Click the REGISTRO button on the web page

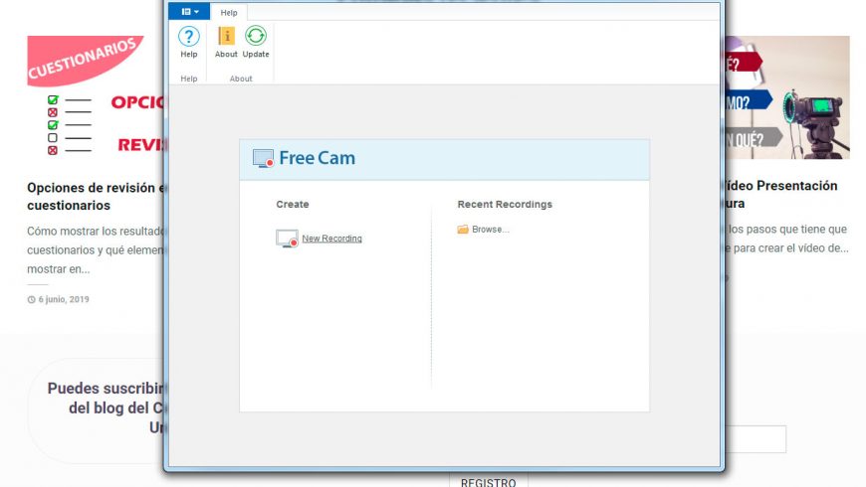pos(488,481)
